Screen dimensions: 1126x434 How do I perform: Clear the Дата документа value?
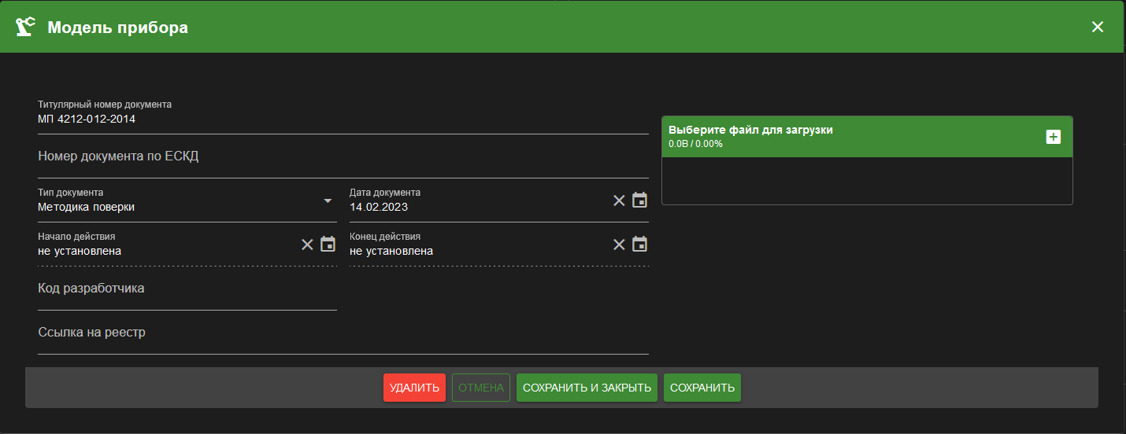619,200
